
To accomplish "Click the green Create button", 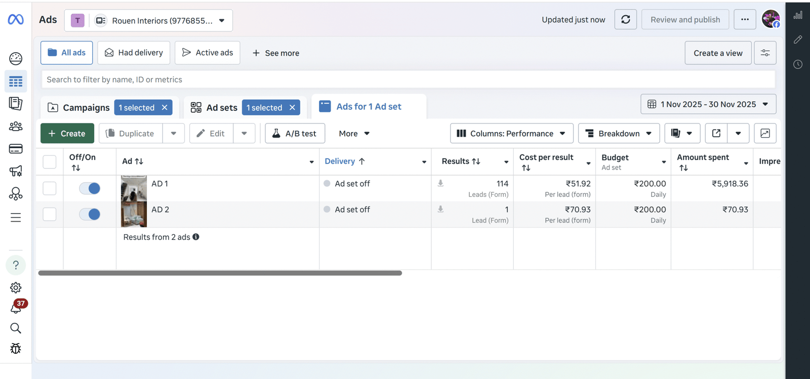I will tap(67, 133).
